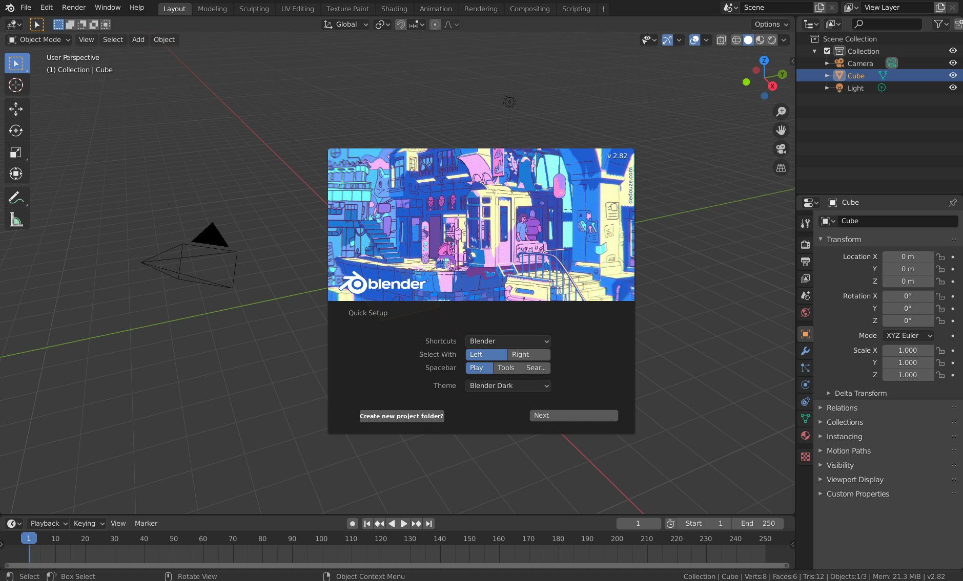Open the Material properties tab
963x581 pixels.
pyautogui.click(x=805, y=436)
